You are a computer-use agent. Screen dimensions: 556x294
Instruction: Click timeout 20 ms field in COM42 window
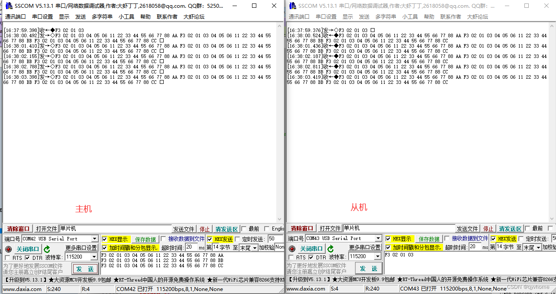pos(191,248)
